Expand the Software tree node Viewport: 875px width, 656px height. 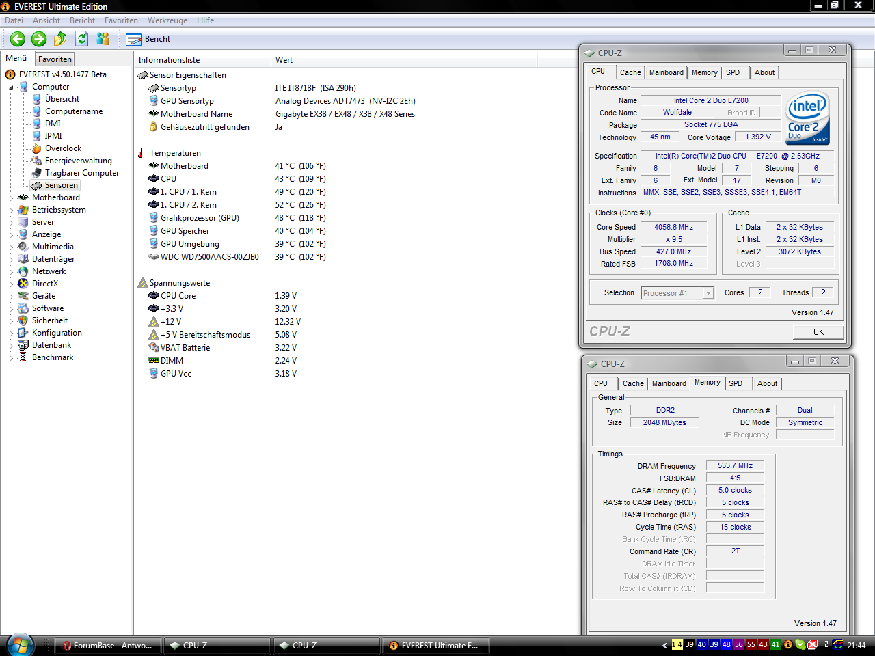point(11,309)
